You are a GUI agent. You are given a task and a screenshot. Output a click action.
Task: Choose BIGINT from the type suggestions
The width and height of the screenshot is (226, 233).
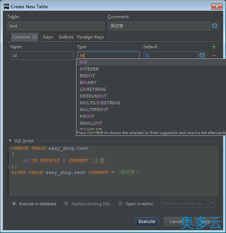point(151,76)
